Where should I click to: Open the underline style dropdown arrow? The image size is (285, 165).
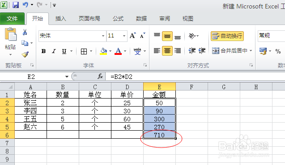tap(72, 51)
